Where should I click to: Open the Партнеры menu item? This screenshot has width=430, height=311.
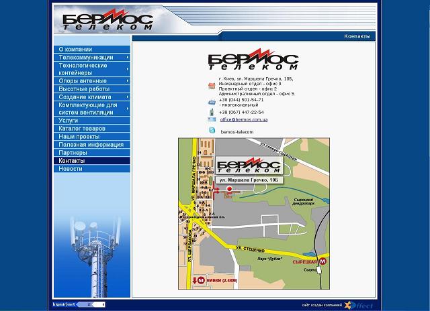(x=92, y=152)
